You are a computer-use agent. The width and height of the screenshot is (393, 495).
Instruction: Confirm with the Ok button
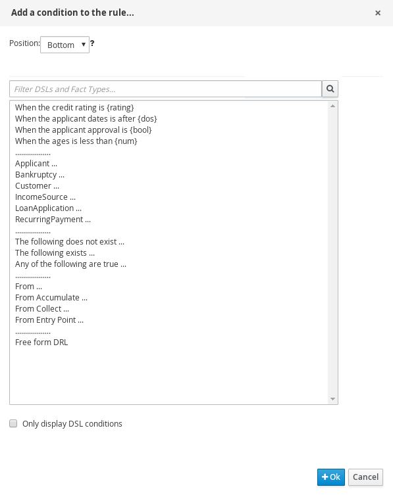[x=331, y=477]
